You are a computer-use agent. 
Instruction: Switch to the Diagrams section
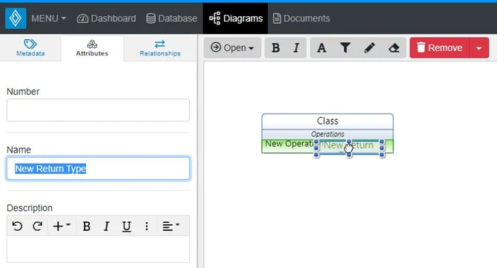[x=235, y=19]
